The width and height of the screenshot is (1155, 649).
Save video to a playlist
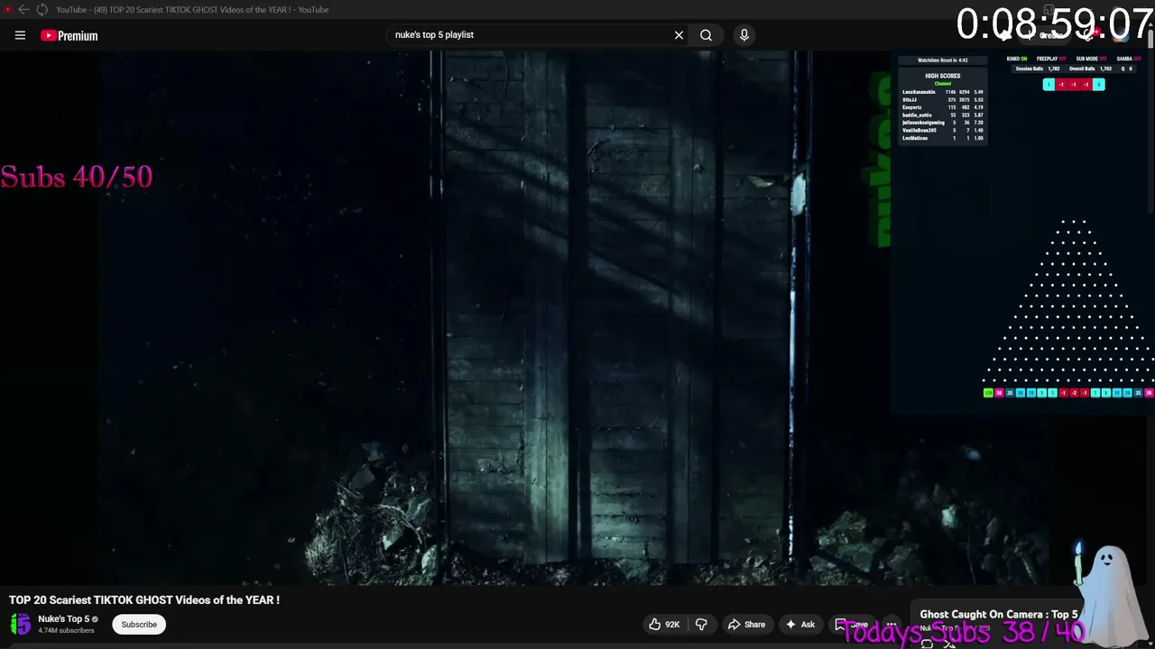[852, 624]
